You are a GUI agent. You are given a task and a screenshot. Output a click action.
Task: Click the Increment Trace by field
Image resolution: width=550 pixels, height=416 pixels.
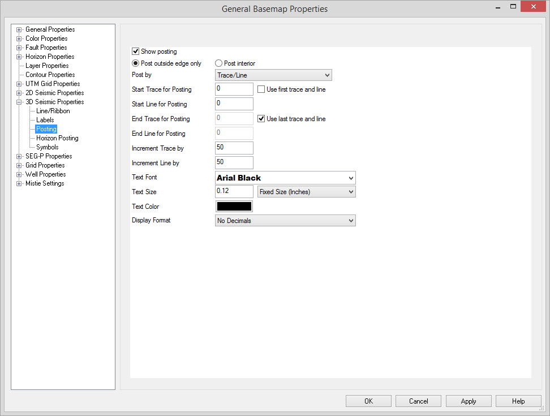pos(234,148)
